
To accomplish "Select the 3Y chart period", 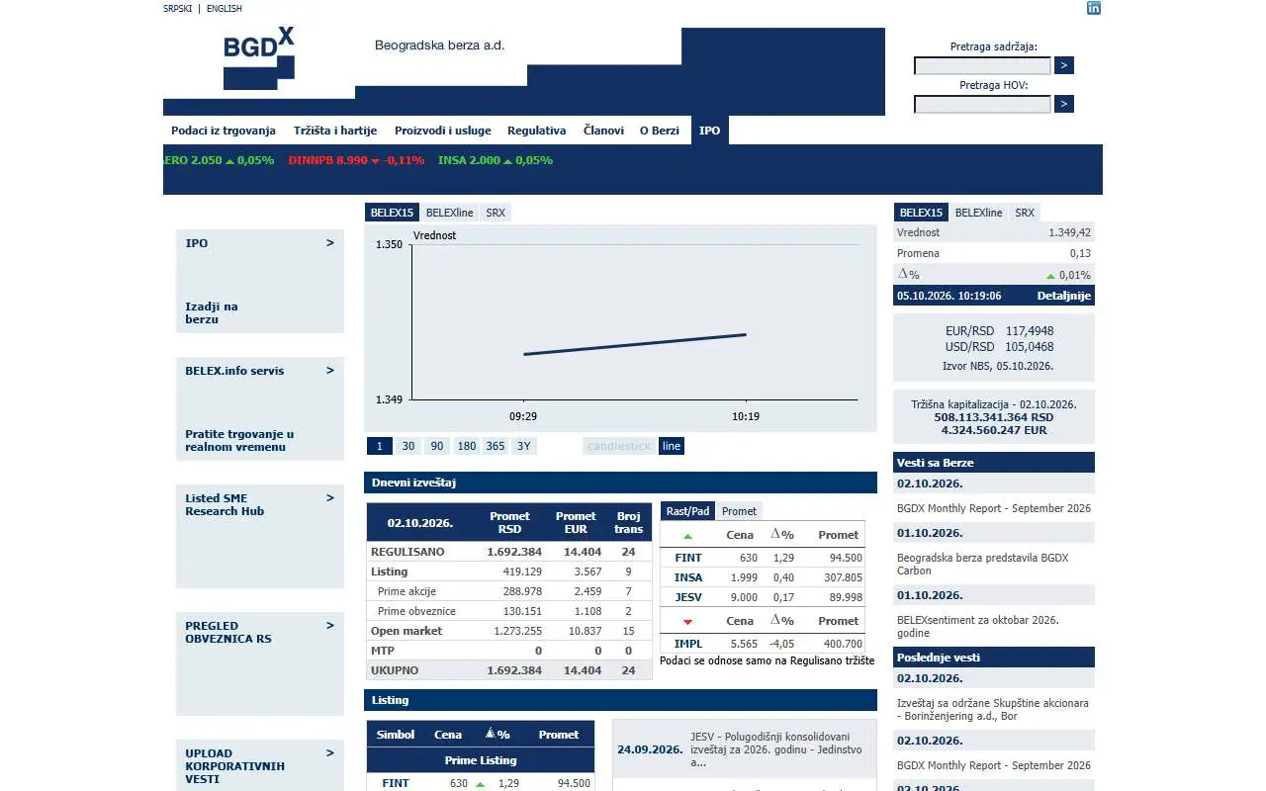I will [x=524, y=446].
